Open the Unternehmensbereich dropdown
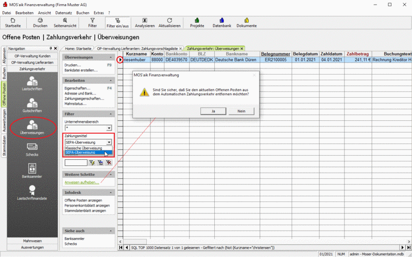412x257 pixels. 109,128
